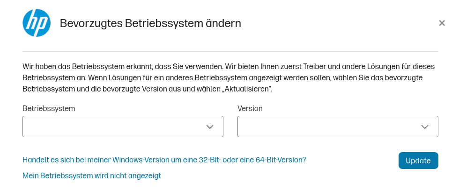This screenshot has height=196, width=459.
Task: Click the Betriebssystem dropdown chevron arrow
Action: coord(210,127)
